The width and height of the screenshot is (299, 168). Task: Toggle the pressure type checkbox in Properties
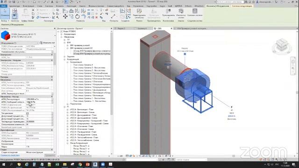[27, 113]
